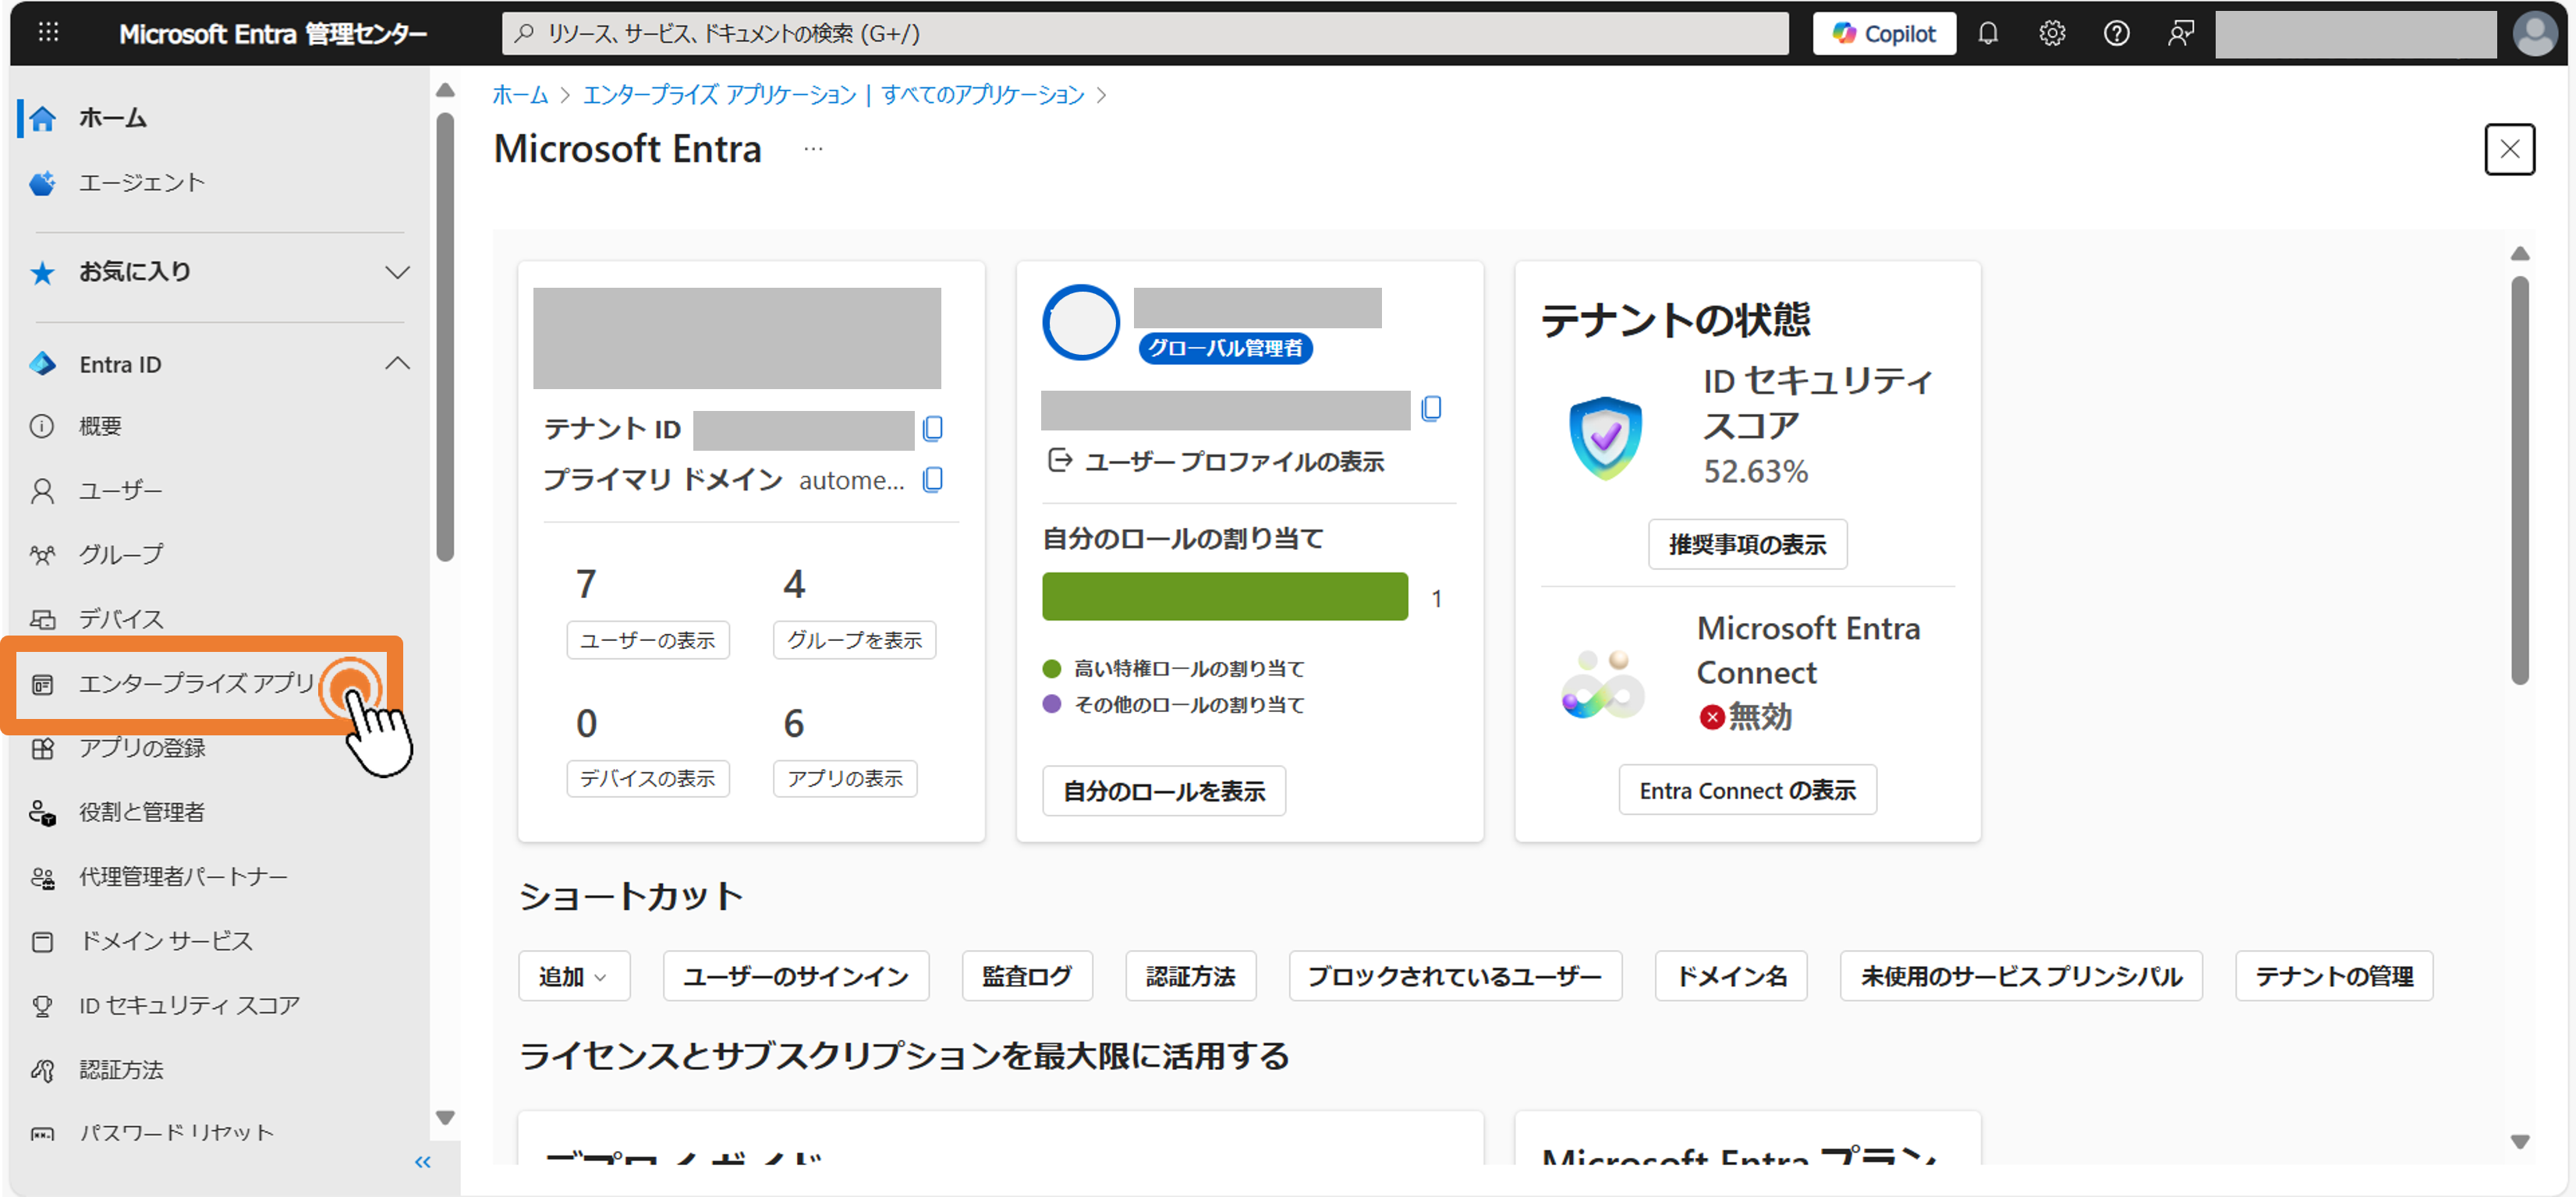Click the 概要 info circle icon
Image resolution: width=2576 pixels, height=1197 pixels.
point(42,427)
